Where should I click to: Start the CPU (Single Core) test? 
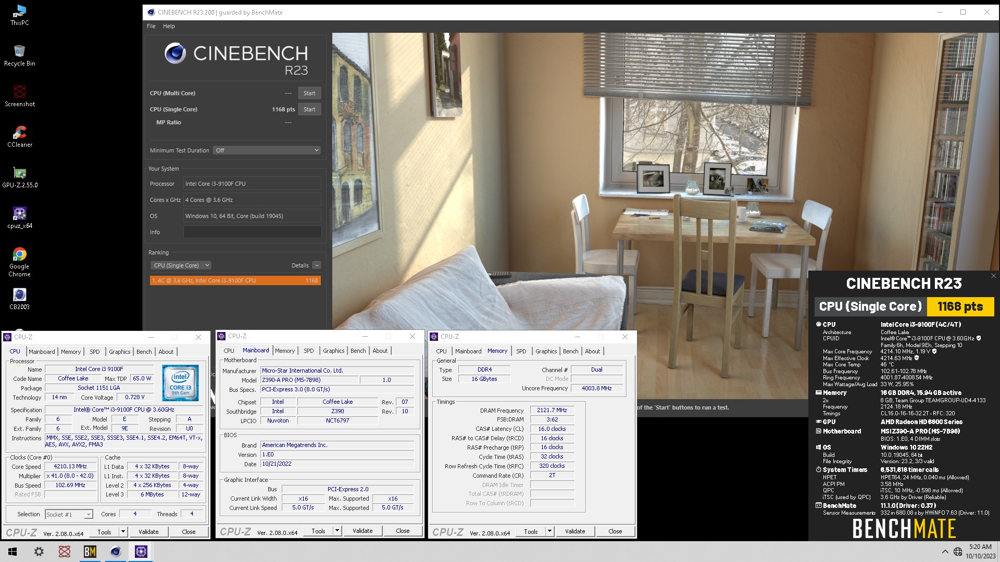click(309, 109)
